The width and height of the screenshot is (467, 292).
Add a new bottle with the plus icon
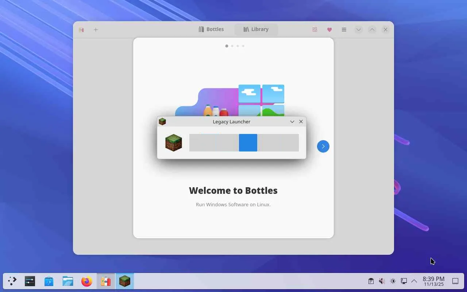point(96,30)
